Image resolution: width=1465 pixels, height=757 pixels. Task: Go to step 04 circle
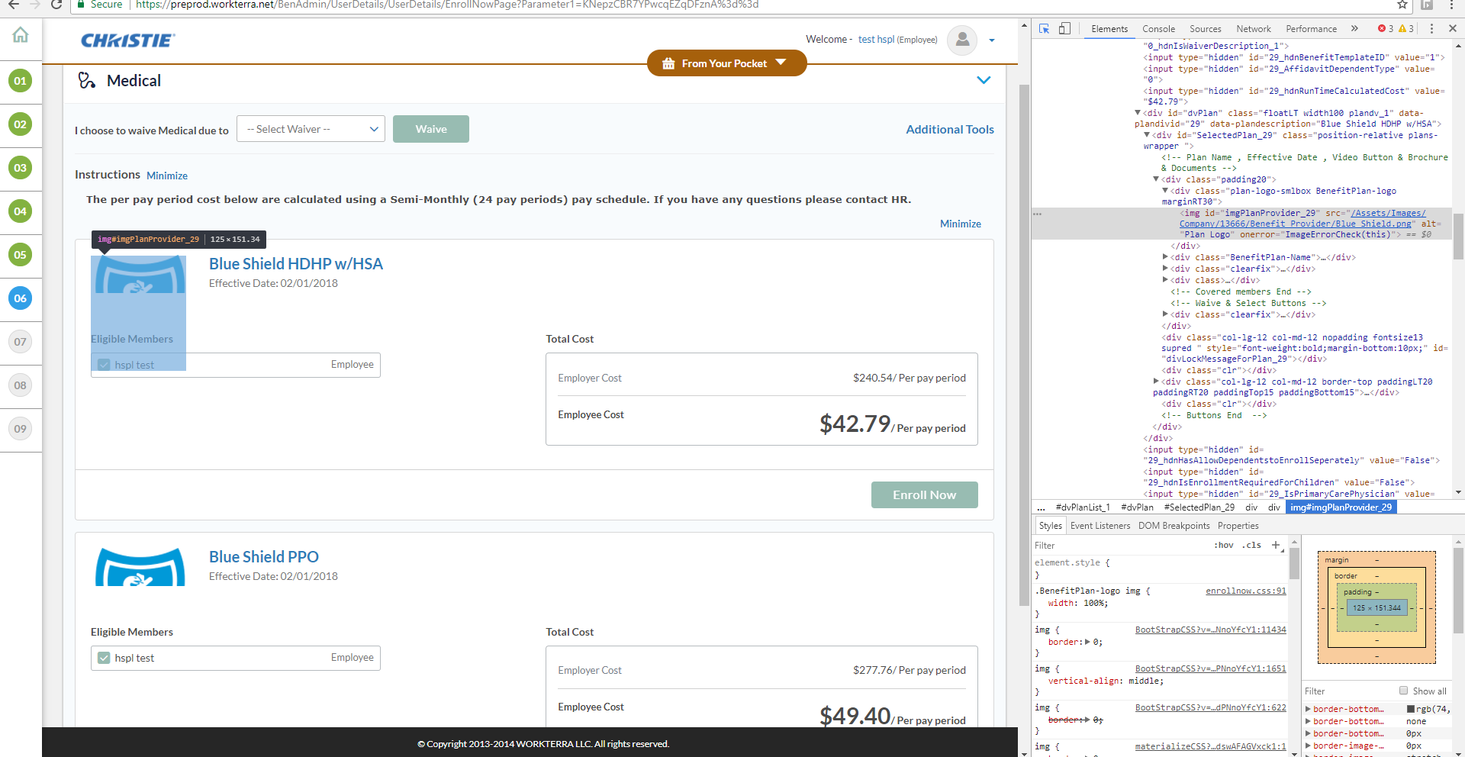pos(21,211)
